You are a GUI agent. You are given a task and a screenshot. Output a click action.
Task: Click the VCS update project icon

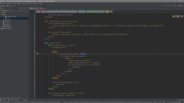point(175,6)
